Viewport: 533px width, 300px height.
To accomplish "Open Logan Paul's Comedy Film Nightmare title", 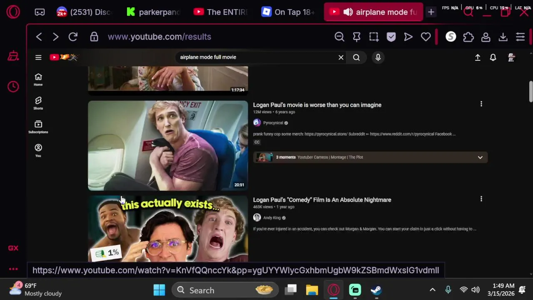I will pyautogui.click(x=322, y=200).
